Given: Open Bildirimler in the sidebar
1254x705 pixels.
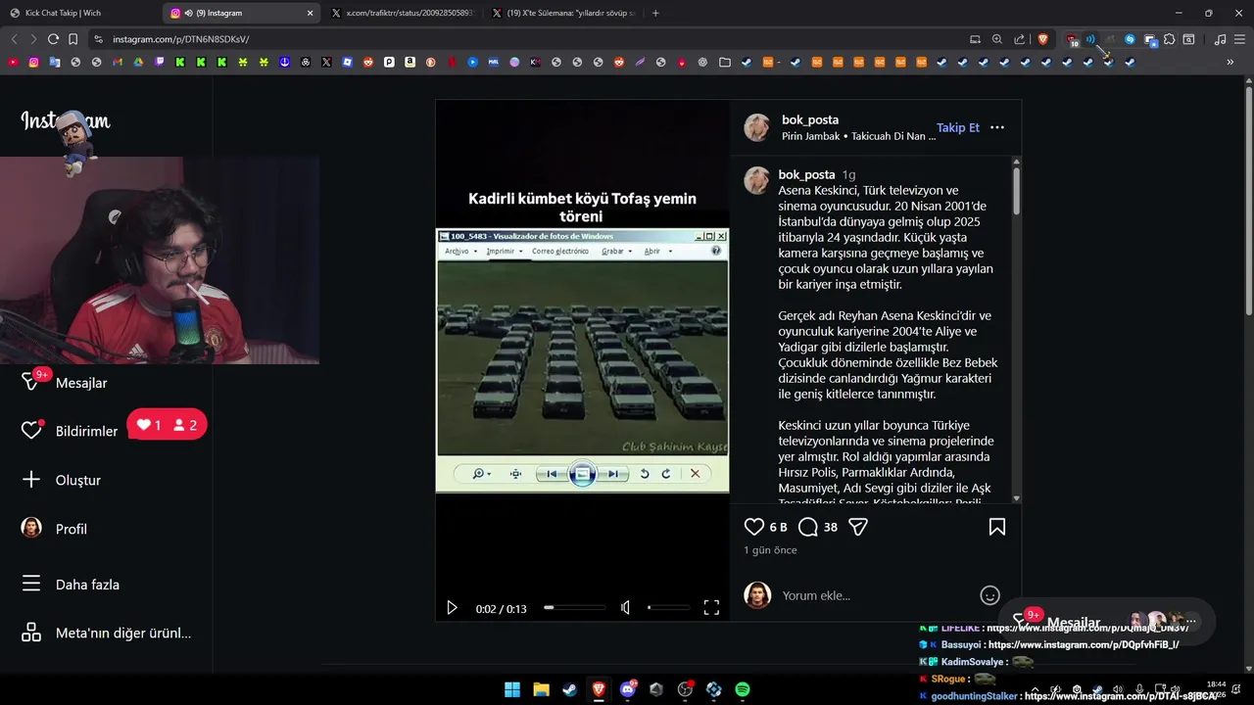Looking at the screenshot, I should pyautogui.click(x=86, y=431).
